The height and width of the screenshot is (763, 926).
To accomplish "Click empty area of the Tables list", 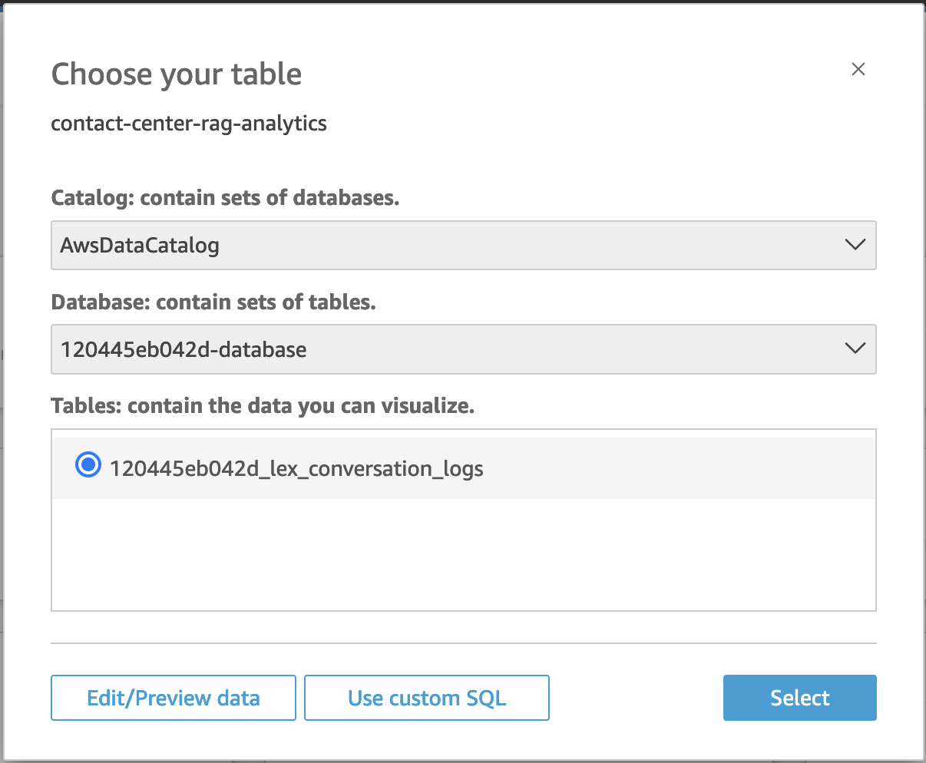I will [463, 554].
